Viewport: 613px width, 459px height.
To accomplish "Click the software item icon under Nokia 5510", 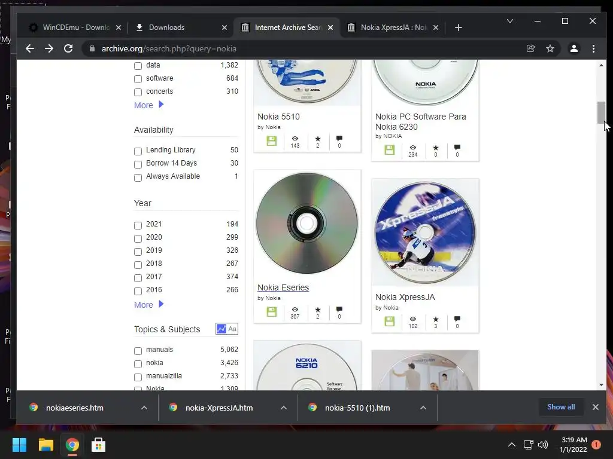I will click(x=271, y=140).
